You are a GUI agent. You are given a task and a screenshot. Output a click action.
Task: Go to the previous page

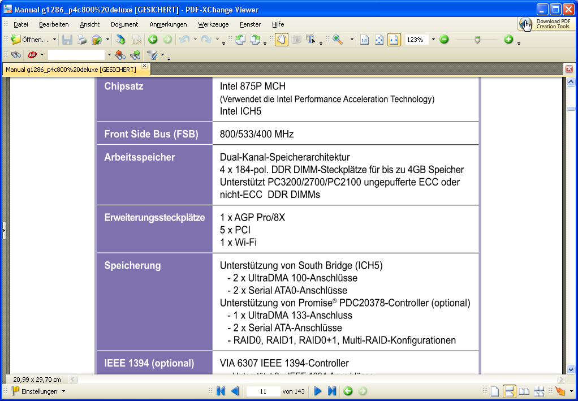[235, 391]
